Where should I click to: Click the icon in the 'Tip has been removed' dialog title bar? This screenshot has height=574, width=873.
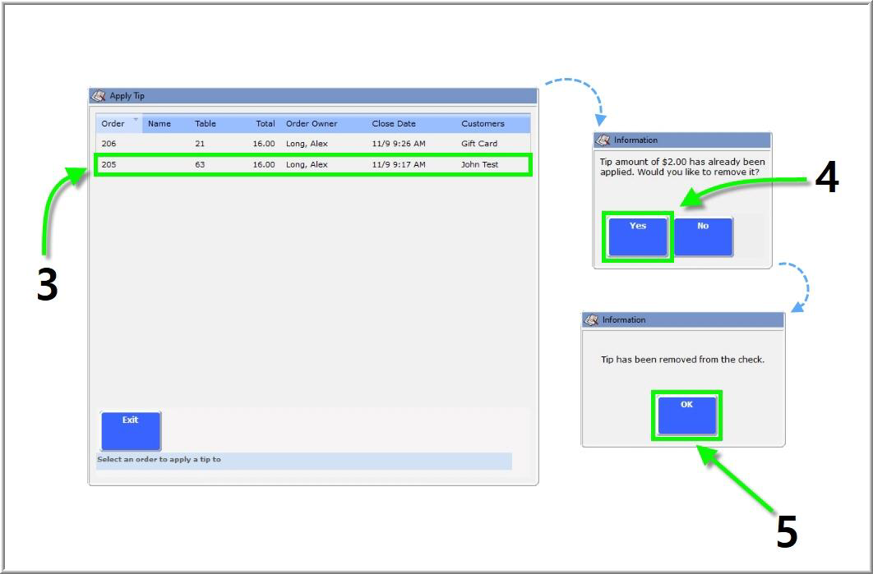[x=591, y=320]
